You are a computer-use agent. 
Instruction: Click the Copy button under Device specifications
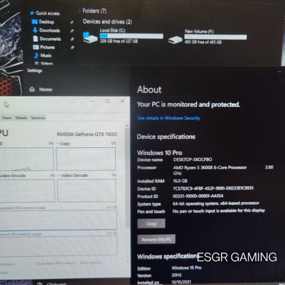151,223
